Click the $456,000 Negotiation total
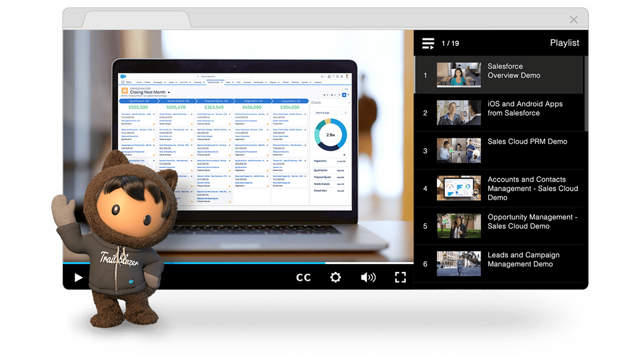 coord(252,107)
